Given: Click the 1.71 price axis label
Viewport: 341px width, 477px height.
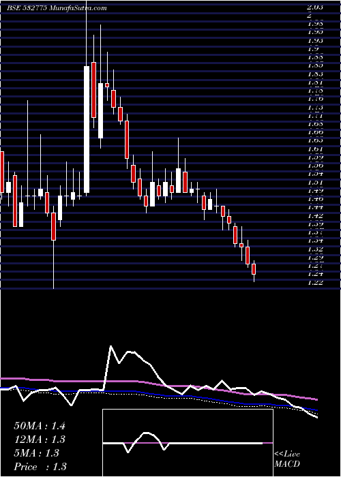Looking at the screenshot, I should [x=315, y=116].
